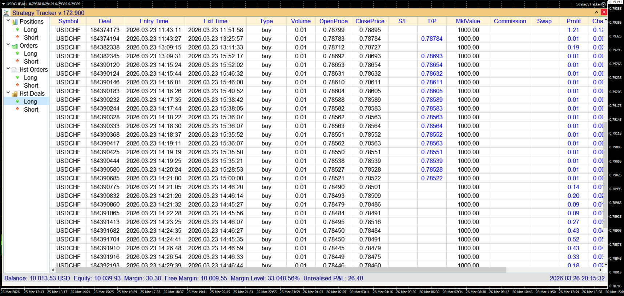Screen dimensions: 624x296
Task: Click deal number 184391910
Action: tap(105, 248)
